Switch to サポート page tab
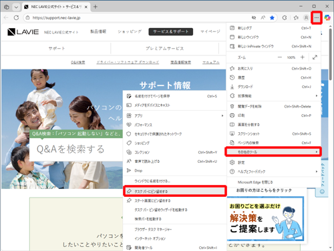The image size is (334, 251). click(x=57, y=48)
